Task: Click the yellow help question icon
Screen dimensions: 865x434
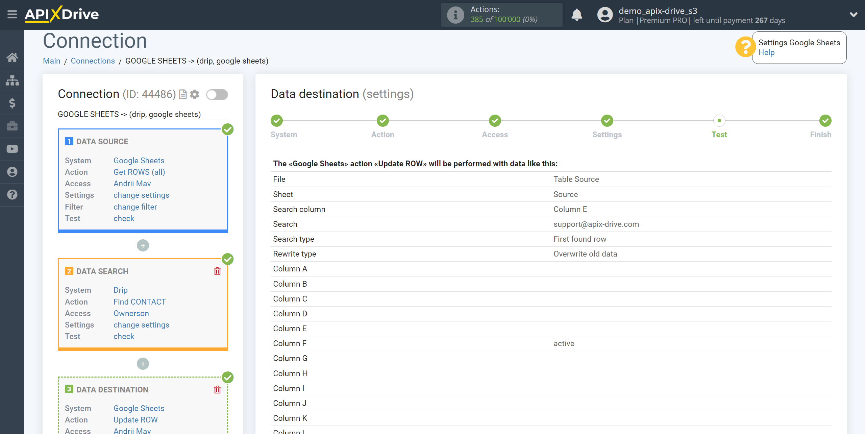Action: click(745, 47)
